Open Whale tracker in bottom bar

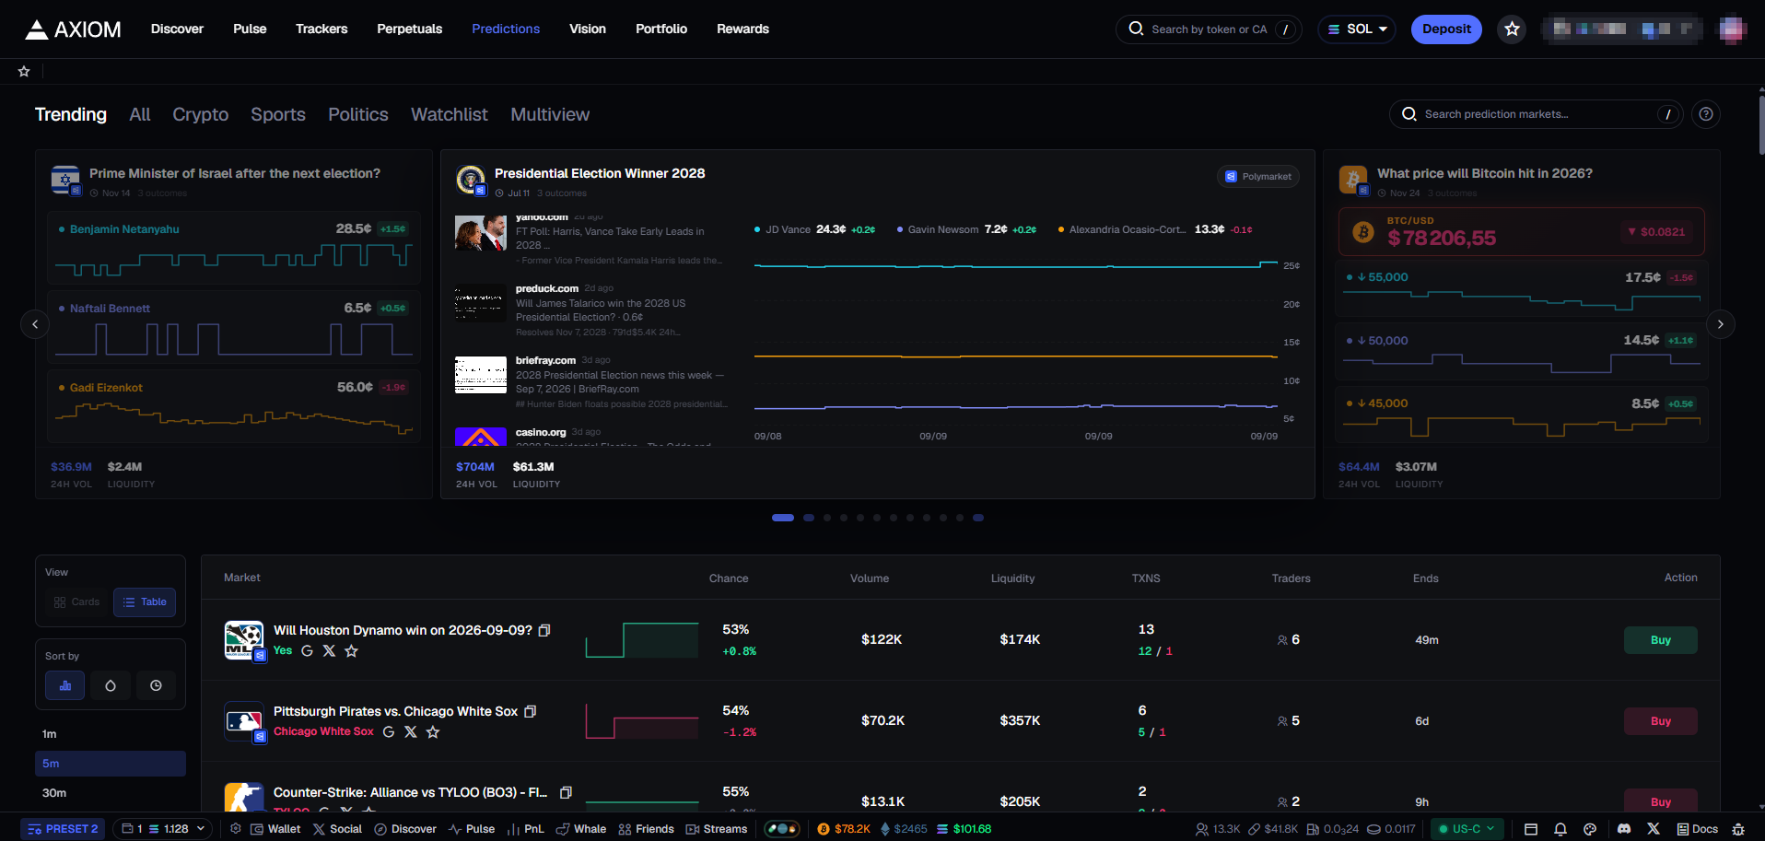coord(581,829)
